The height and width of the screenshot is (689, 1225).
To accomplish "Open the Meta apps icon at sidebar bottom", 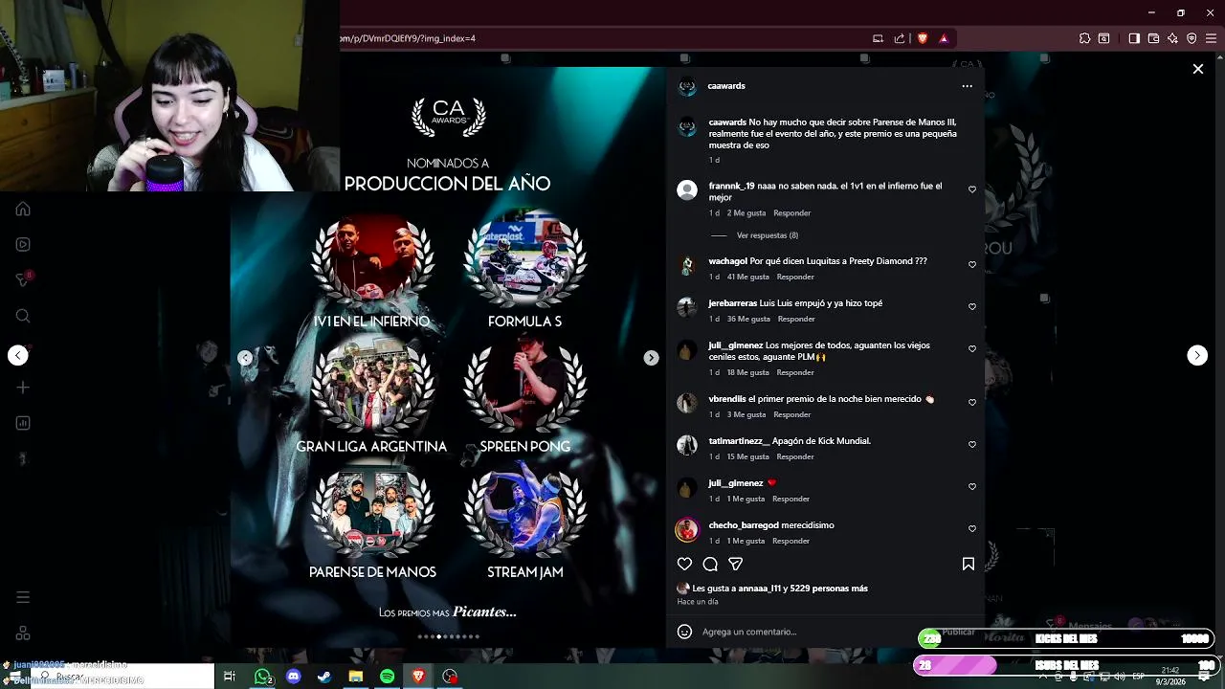I will (23, 633).
